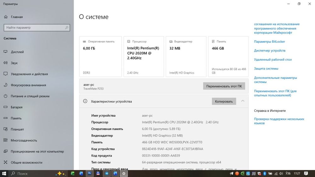Click the Память 466 GB card

click(228, 56)
